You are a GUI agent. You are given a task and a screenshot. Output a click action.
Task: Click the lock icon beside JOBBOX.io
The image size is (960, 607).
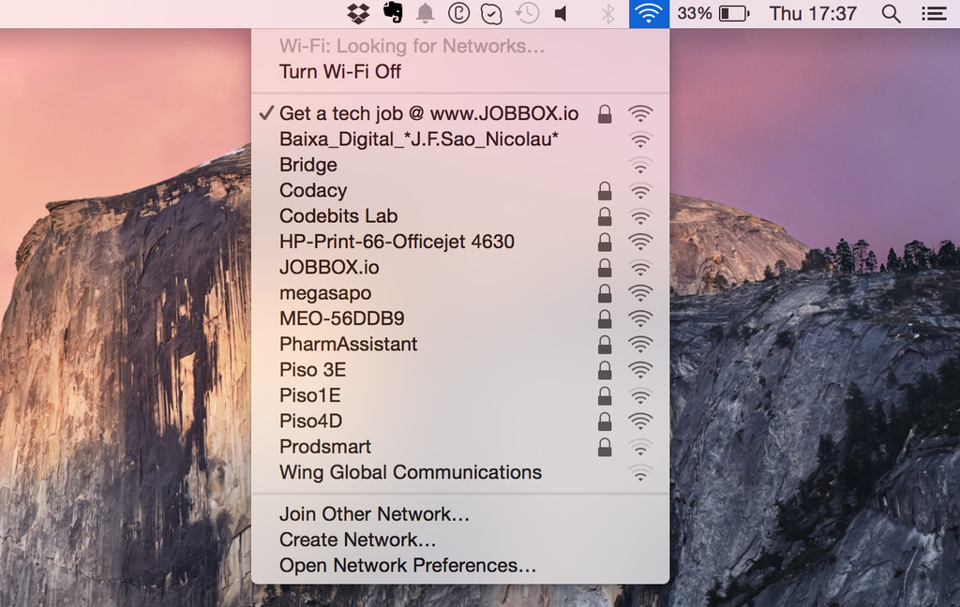point(605,267)
